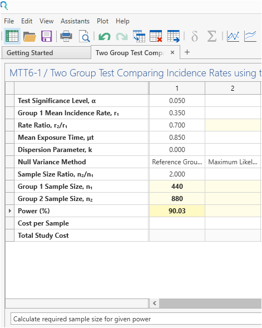Viewport: 262px width, 328px height.
Task: Click the Power cell showing 90.03
Action: 177,211
